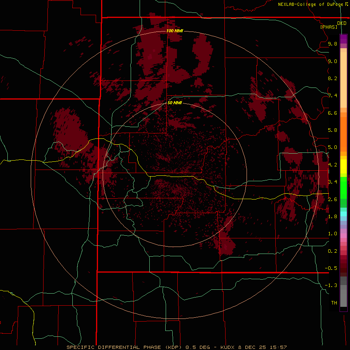
Task: Click the pink segment of the color bar
Action: [343, 236]
